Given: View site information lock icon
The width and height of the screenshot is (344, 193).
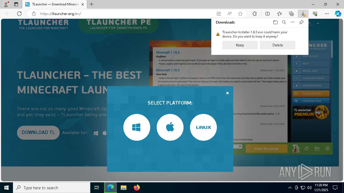Looking at the screenshot, I should click(34, 14).
